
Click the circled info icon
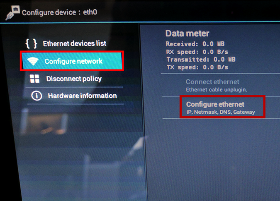click(37, 96)
